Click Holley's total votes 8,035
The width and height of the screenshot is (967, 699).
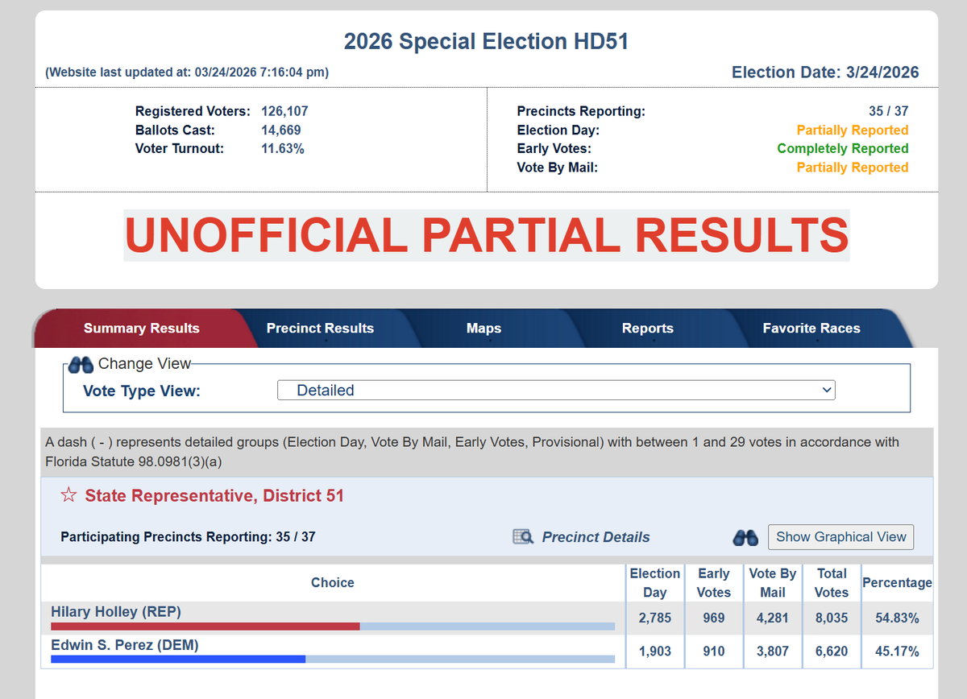(x=832, y=618)
